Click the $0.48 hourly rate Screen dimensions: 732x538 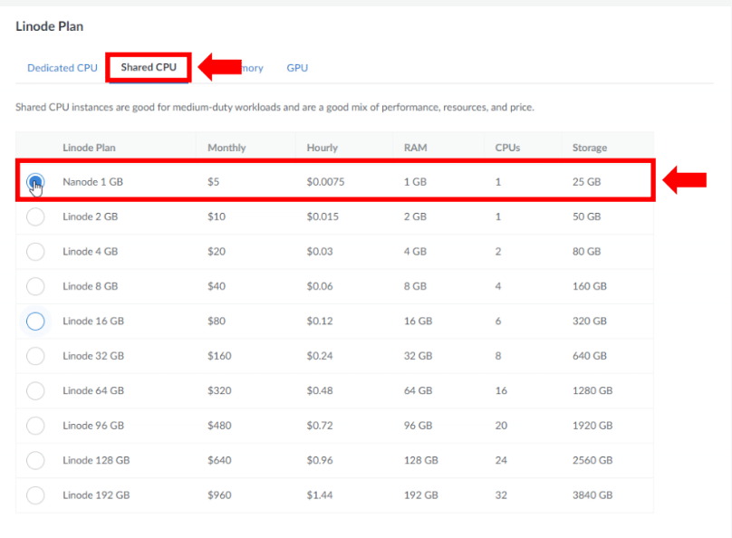tap(320, 391)
